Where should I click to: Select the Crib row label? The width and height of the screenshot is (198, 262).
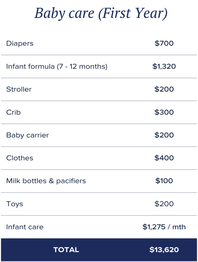pos(13,112)
